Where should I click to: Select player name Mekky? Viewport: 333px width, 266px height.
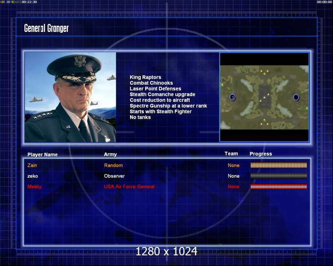(34, 187)
